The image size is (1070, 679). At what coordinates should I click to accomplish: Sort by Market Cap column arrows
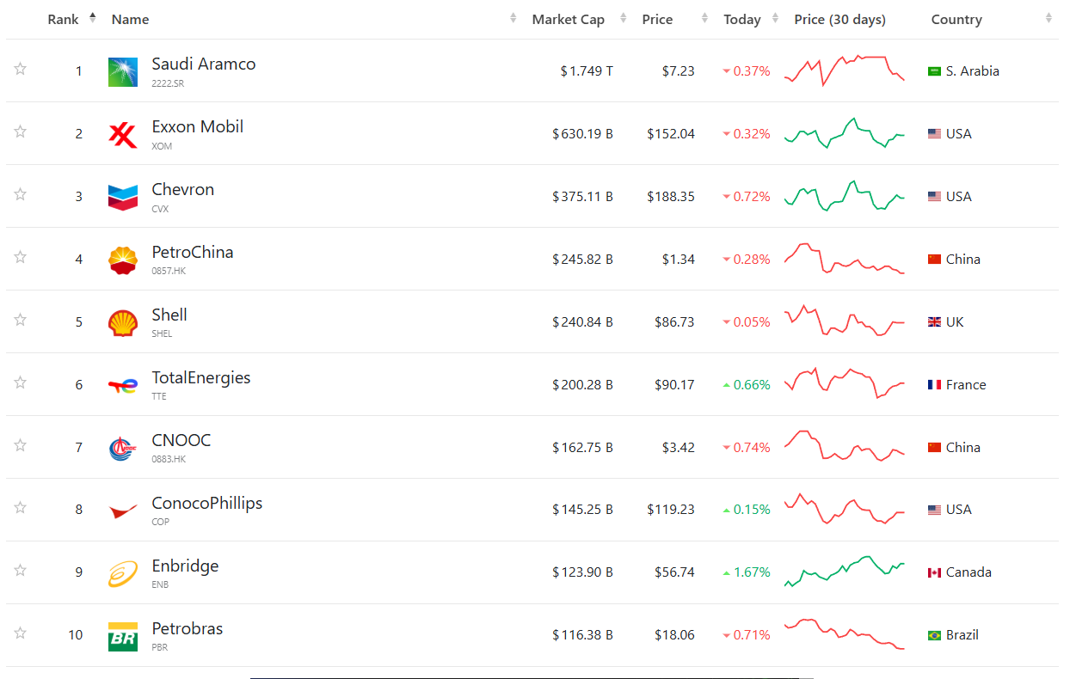624,18
